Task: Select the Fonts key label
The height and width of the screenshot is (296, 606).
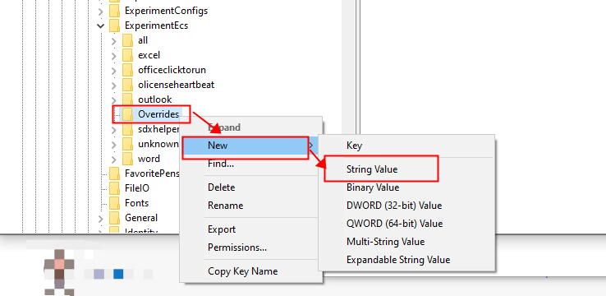Action: tap(137, 203)
